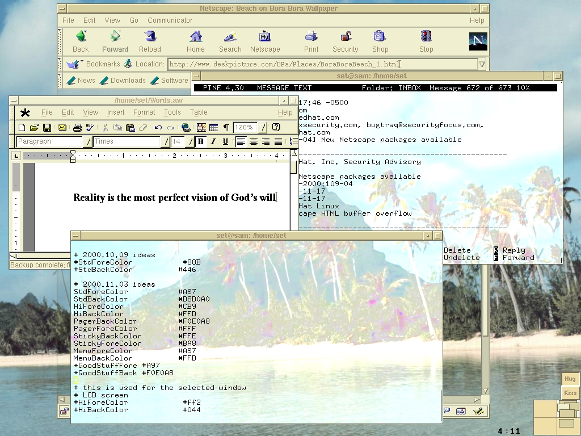Toggle paragraph marks display
This screenshot has width=581, height=436.
[x=226, y=128]
